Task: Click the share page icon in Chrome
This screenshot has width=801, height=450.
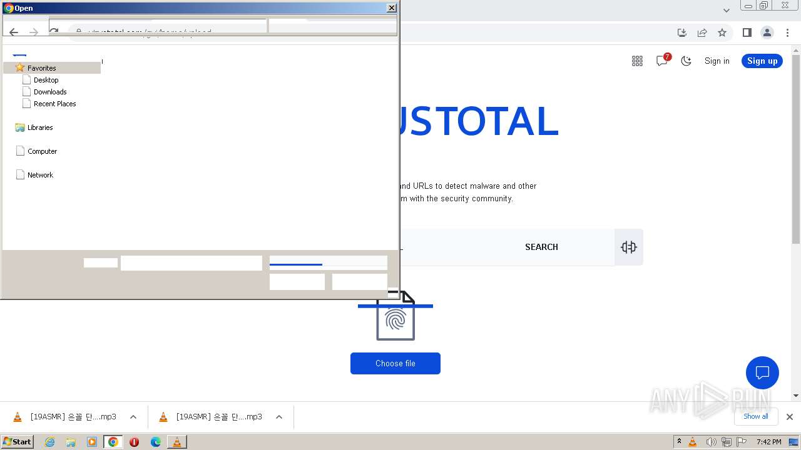Action: click(702, 32)
